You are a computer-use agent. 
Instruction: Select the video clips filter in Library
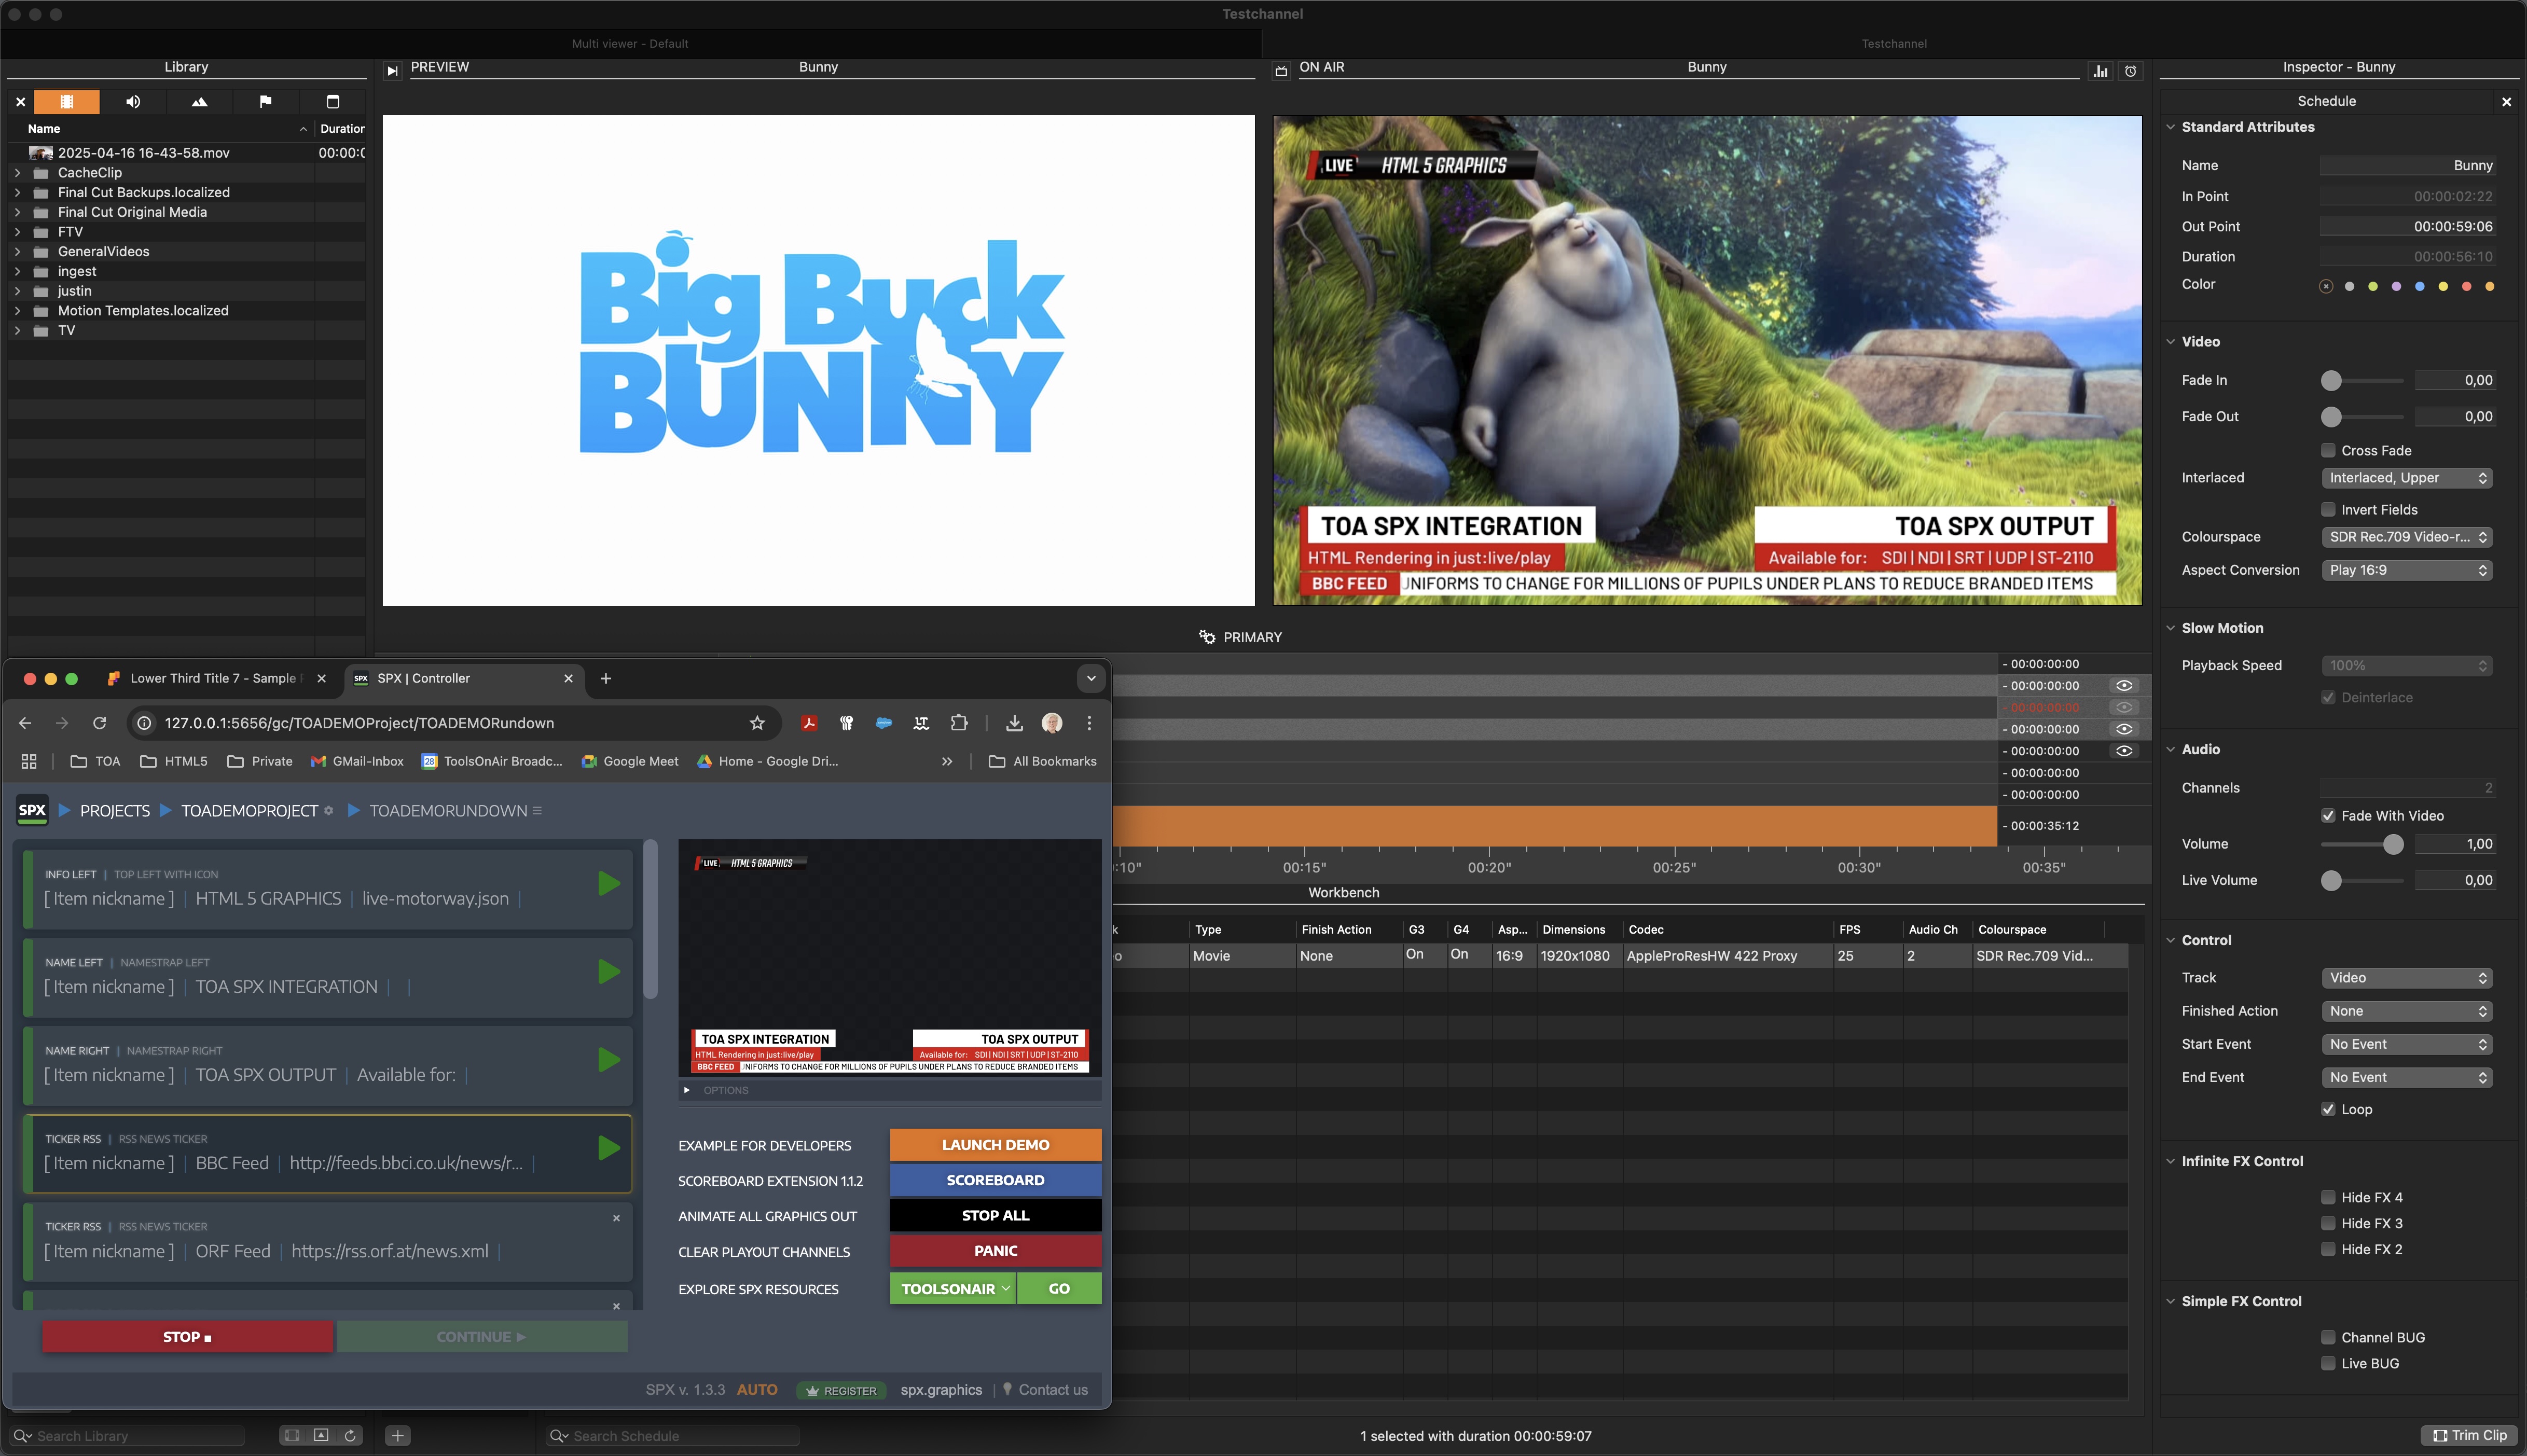[x=67, y=101]
